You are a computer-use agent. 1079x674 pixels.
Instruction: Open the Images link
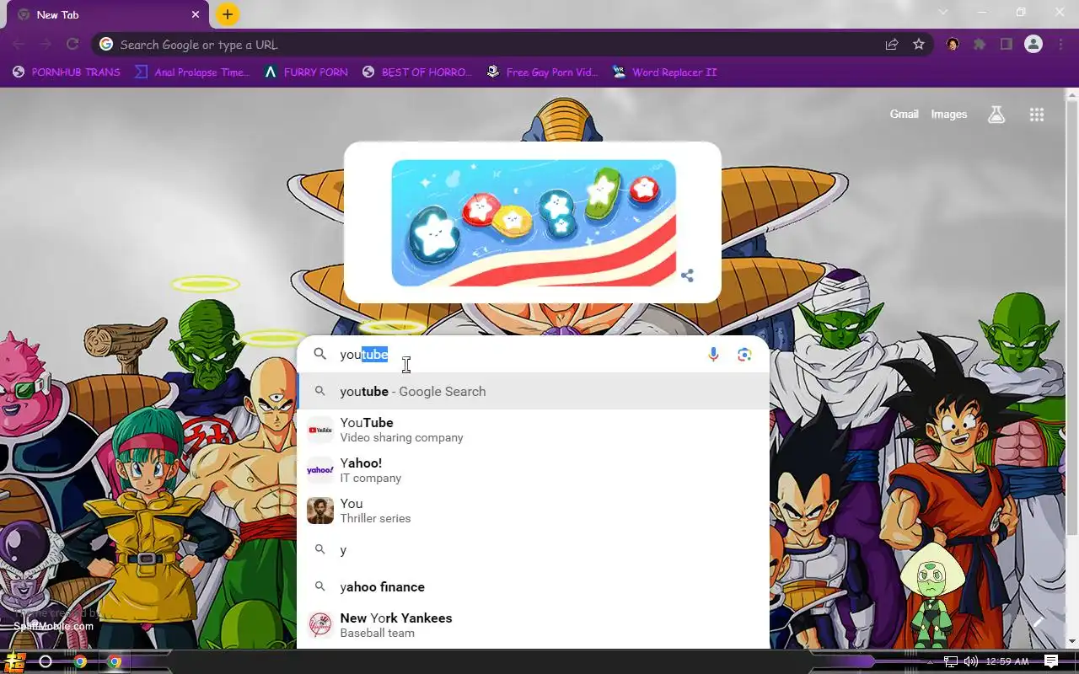click(x=949, y=115)
